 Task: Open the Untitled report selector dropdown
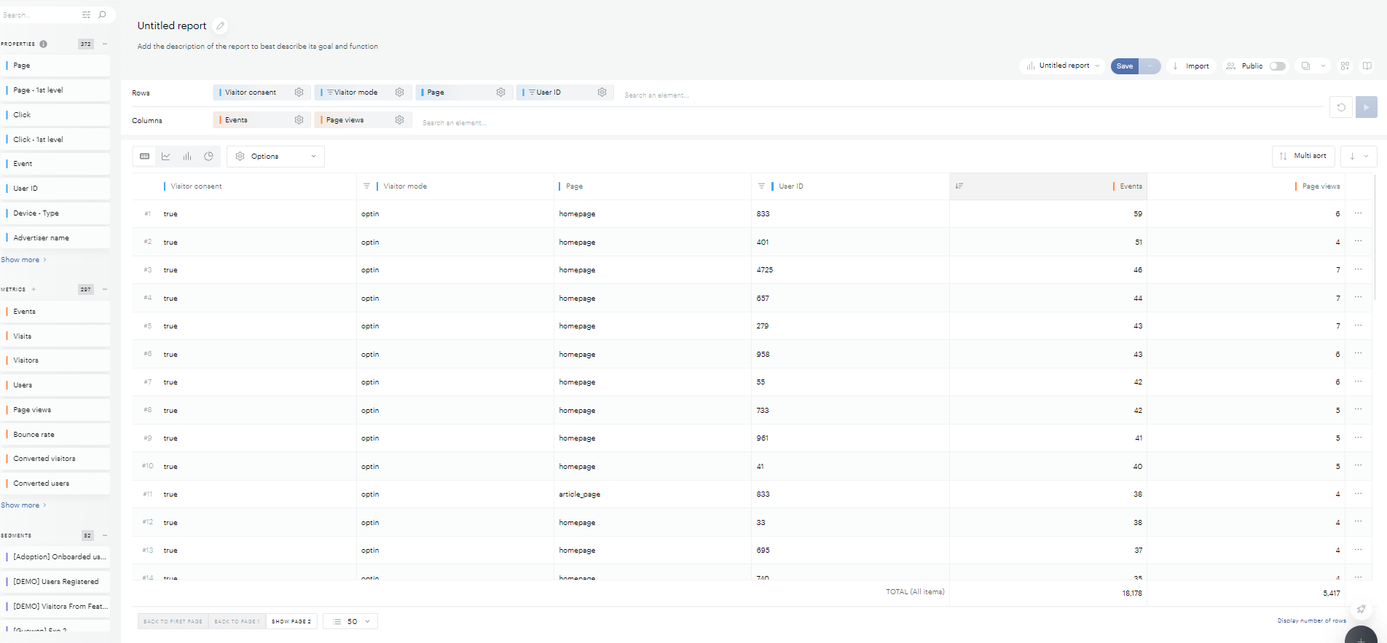click(x=1063, y=66)
